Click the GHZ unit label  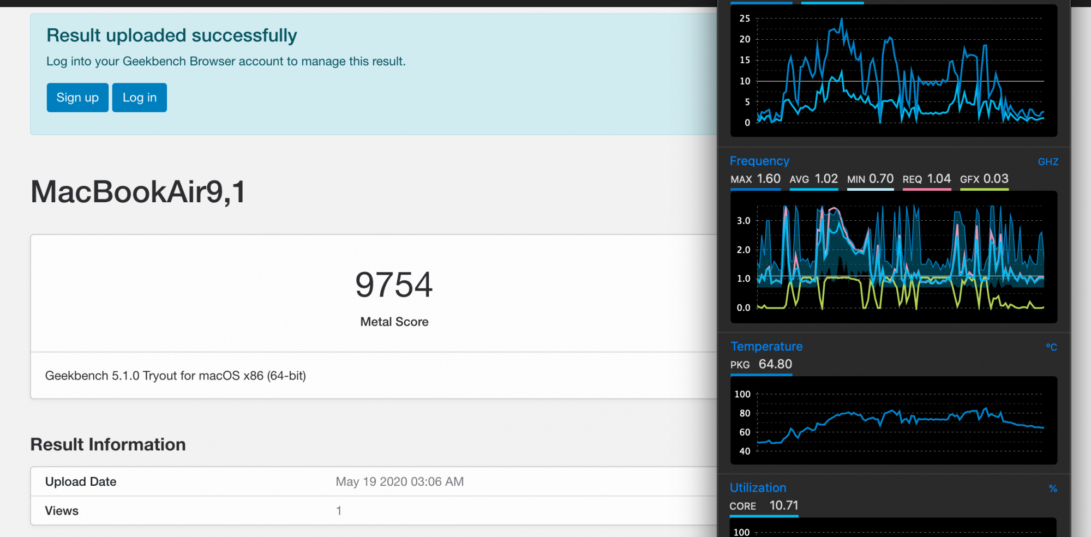(x=1048, y=162)
